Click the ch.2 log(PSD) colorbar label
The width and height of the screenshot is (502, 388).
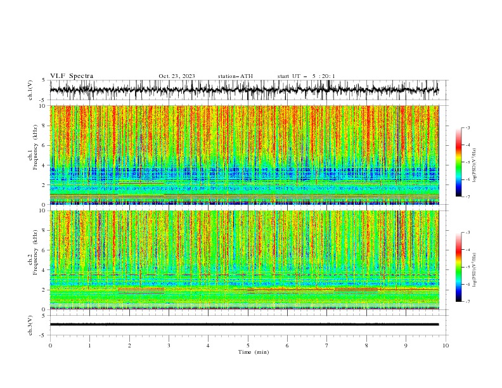click(475, 269)
